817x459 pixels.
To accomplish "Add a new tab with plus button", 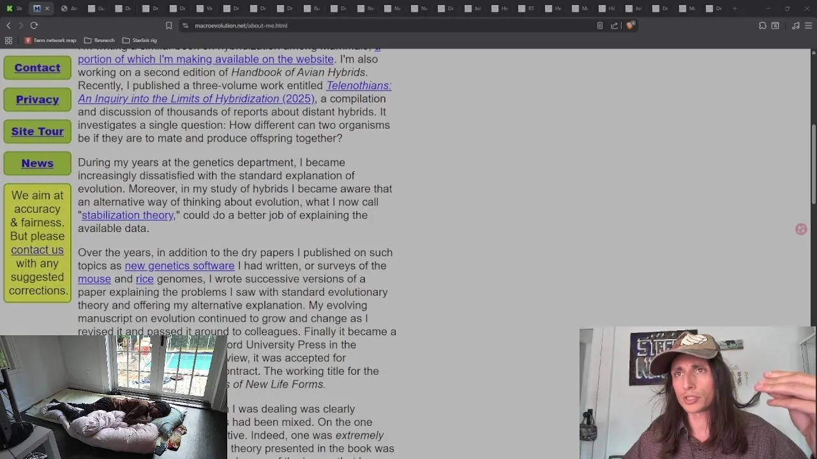I will (735, 8).
